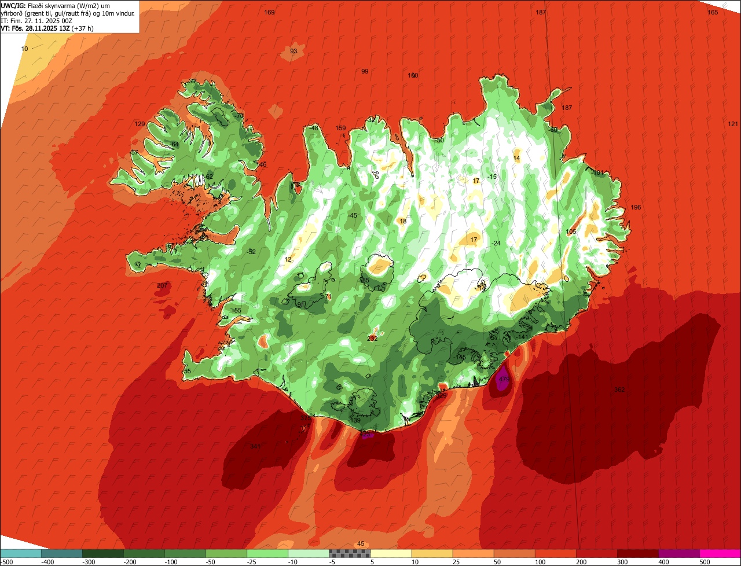
Task: Click the 165 value in the top-right corner
Action: click(713, 12)
